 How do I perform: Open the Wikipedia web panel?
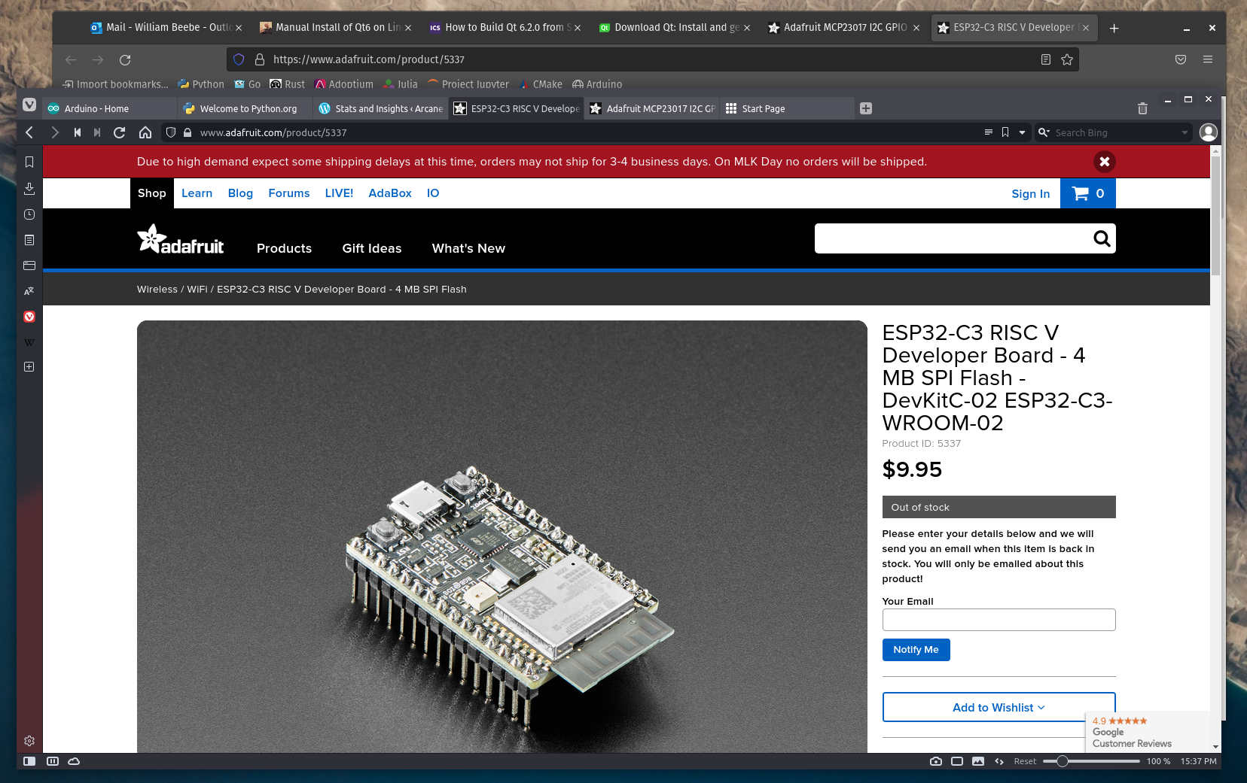tap(29, 342)
